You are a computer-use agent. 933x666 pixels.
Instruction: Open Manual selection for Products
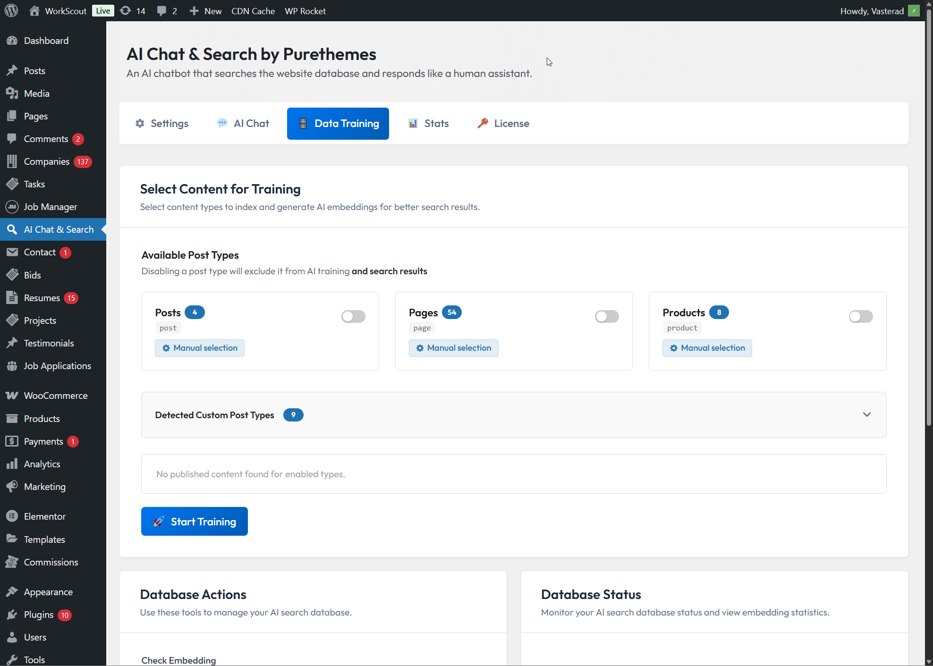pos(707,348)
